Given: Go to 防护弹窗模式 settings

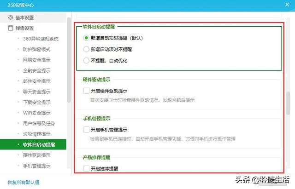Looking at the screenshot, I should [x=37, y=49].
